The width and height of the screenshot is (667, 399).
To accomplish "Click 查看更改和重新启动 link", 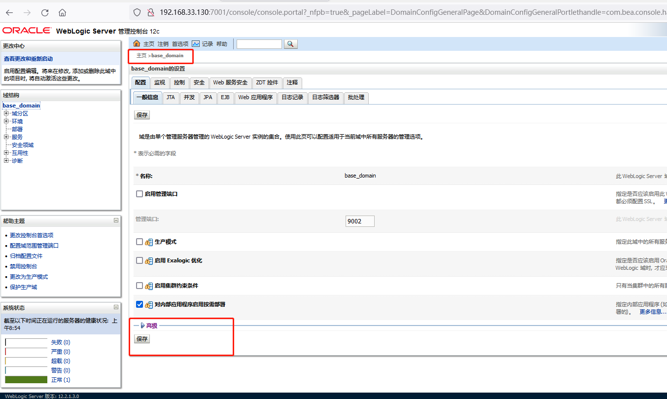I will coord(28,59).
